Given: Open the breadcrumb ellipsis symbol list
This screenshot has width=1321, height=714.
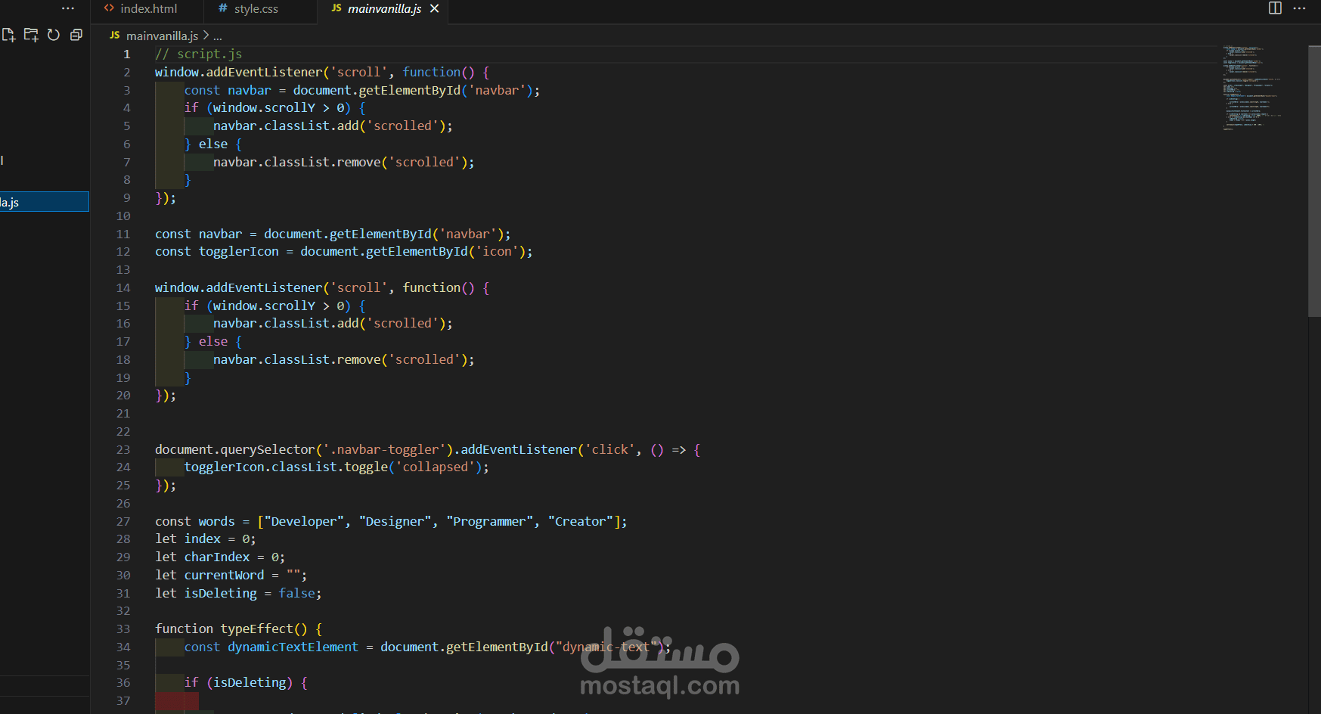Looking at the screenshot, I should point(218,36).
